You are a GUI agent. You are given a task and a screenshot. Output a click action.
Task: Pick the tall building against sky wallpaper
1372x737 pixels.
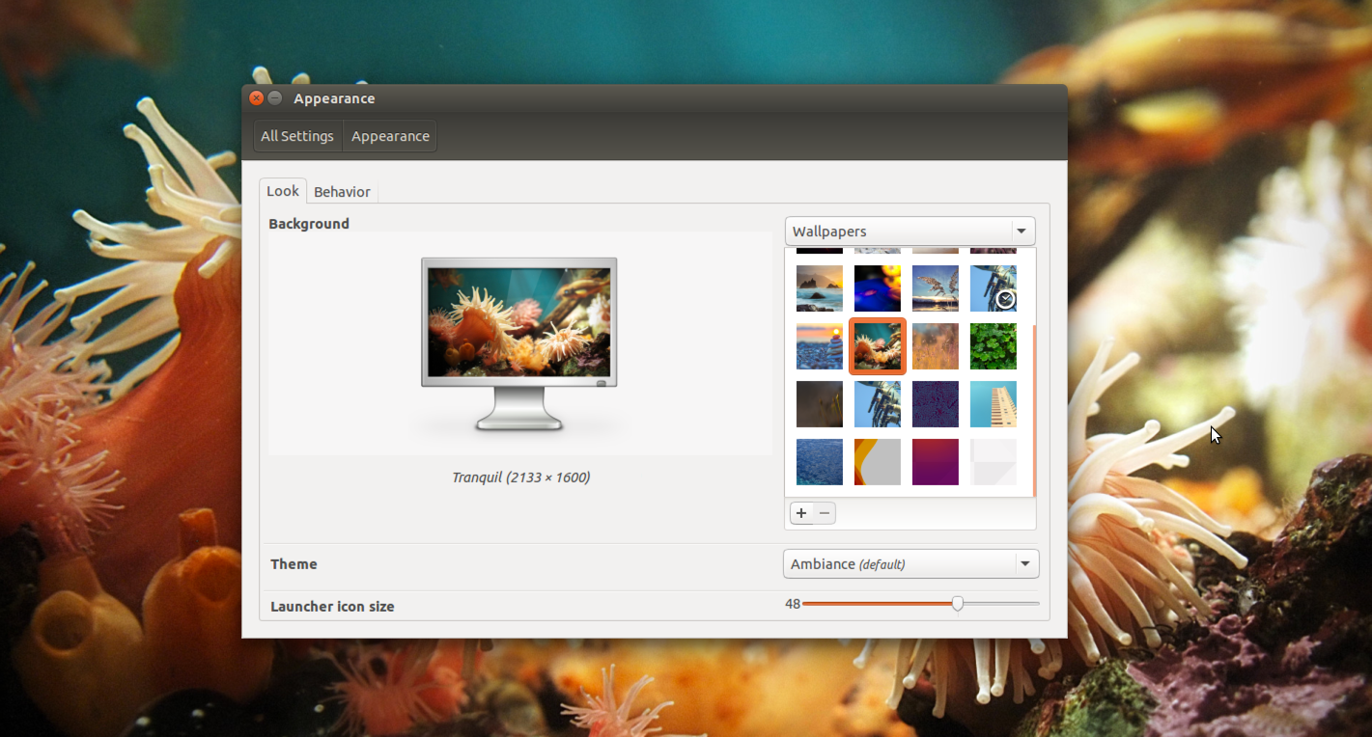pos(993,404)
